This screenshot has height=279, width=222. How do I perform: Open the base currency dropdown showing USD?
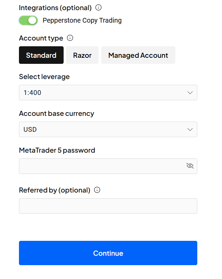pyautogui.click(x=102, y=129)
